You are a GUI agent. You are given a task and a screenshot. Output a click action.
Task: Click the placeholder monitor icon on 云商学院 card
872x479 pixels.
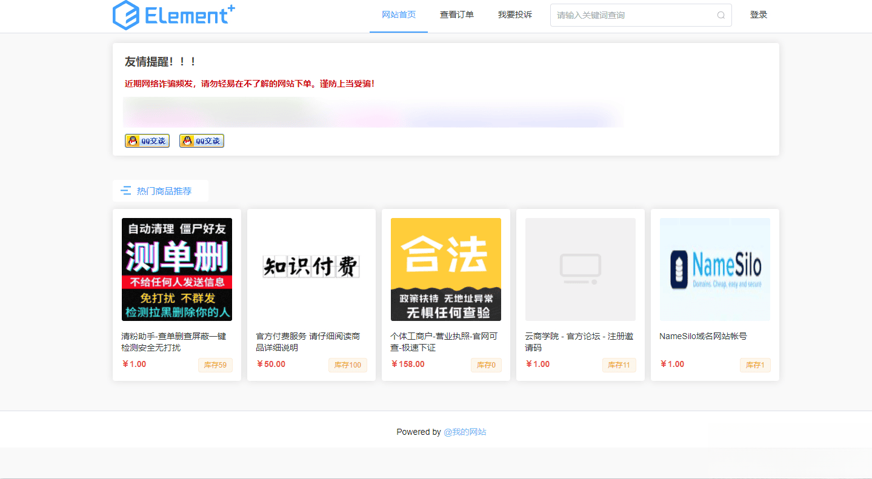tap(579, 269)
